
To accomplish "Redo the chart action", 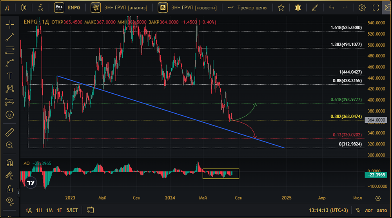I will [x=345, y=8].
